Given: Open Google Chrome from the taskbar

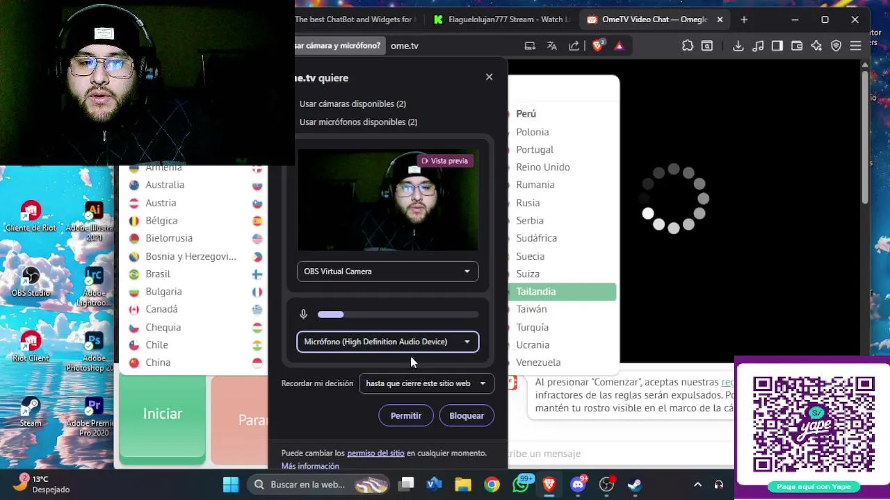Looking at the screenshot, I should point(492,485).
